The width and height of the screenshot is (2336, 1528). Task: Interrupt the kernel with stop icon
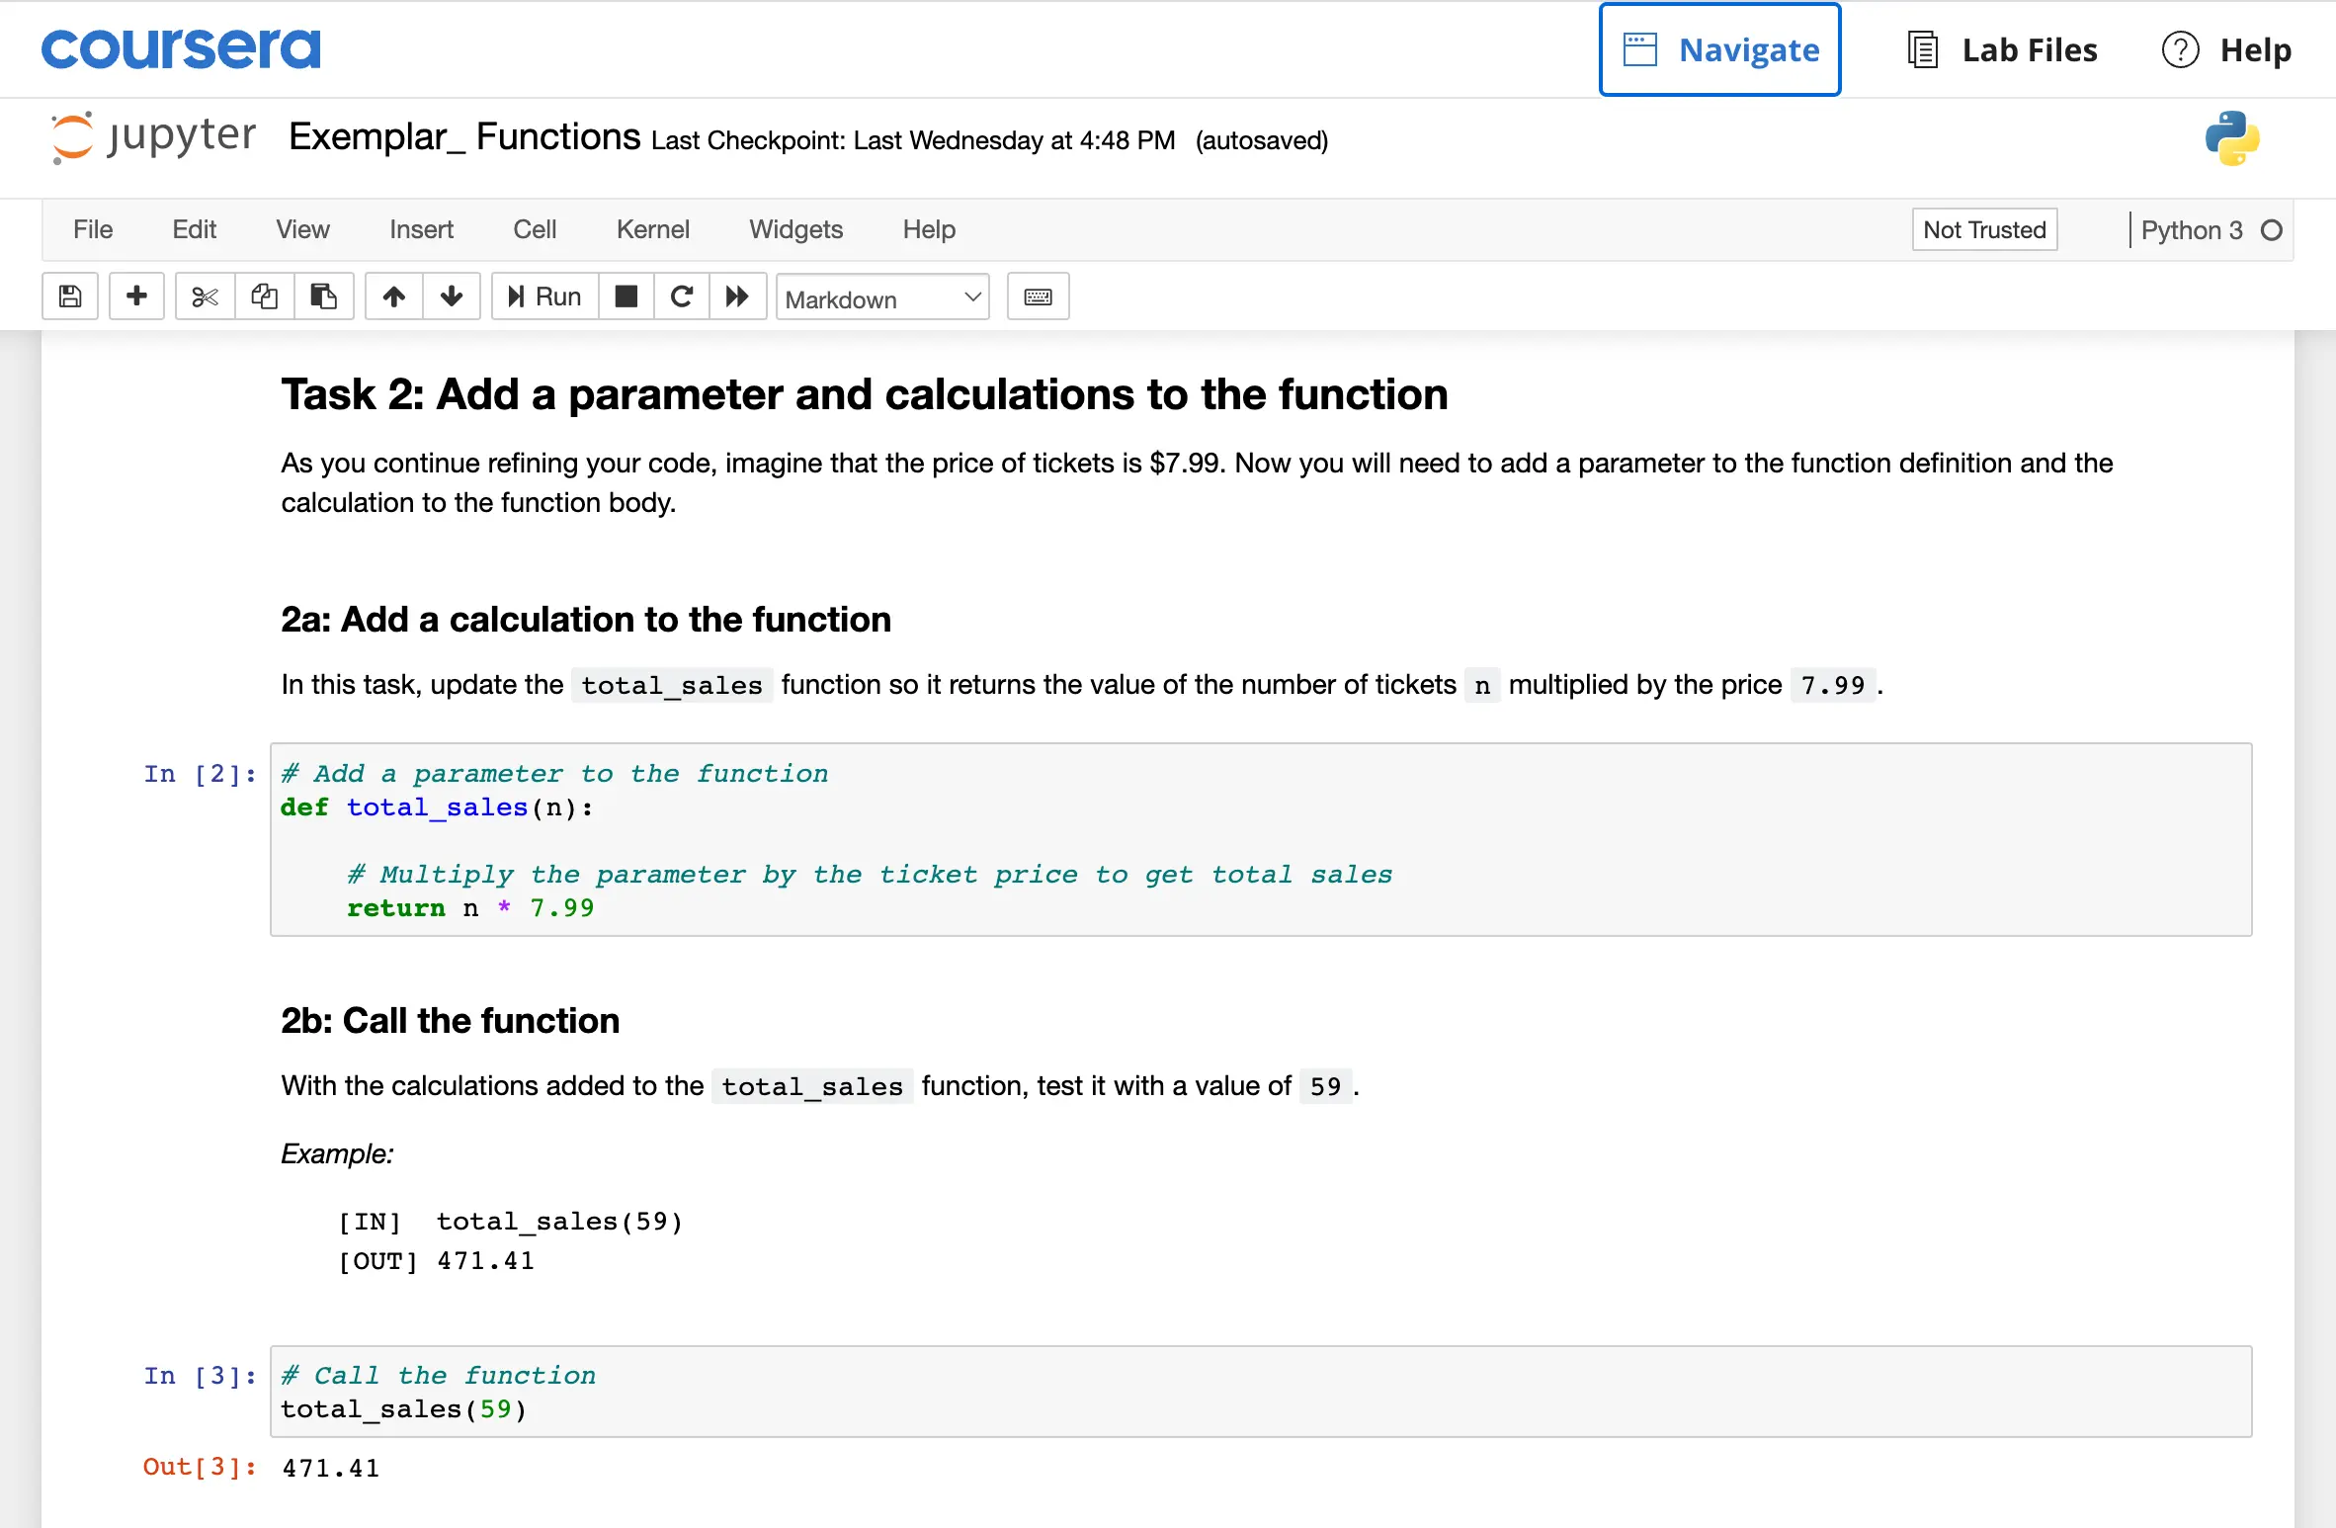click(x=626, y=297)
